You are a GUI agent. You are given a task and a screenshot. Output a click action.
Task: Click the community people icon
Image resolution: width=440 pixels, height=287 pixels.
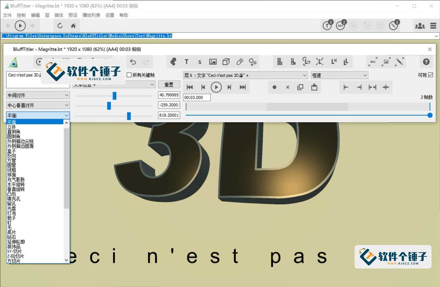420,26
